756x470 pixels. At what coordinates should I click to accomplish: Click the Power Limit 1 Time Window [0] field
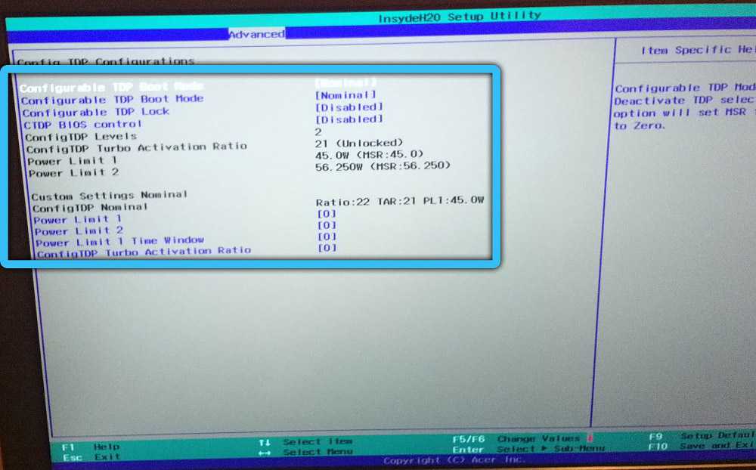pos(327,237)
